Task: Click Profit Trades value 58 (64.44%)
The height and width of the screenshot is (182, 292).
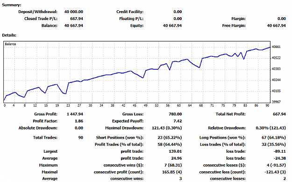Action: pos(170,144)
